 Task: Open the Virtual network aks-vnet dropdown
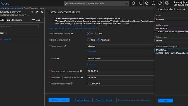[x=120, y=46]
